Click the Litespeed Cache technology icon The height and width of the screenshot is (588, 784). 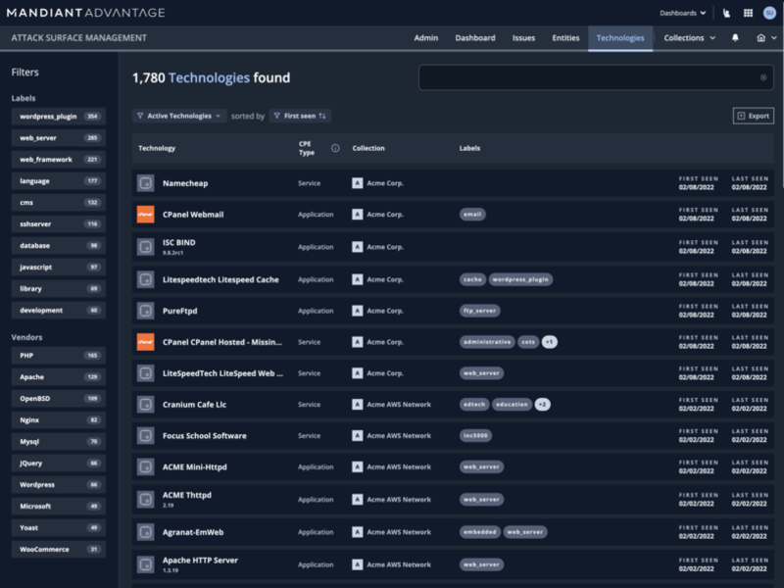coord(145,279)
